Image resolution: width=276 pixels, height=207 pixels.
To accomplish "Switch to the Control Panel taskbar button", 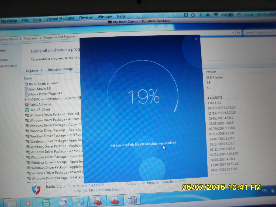I will click(80, 201).
